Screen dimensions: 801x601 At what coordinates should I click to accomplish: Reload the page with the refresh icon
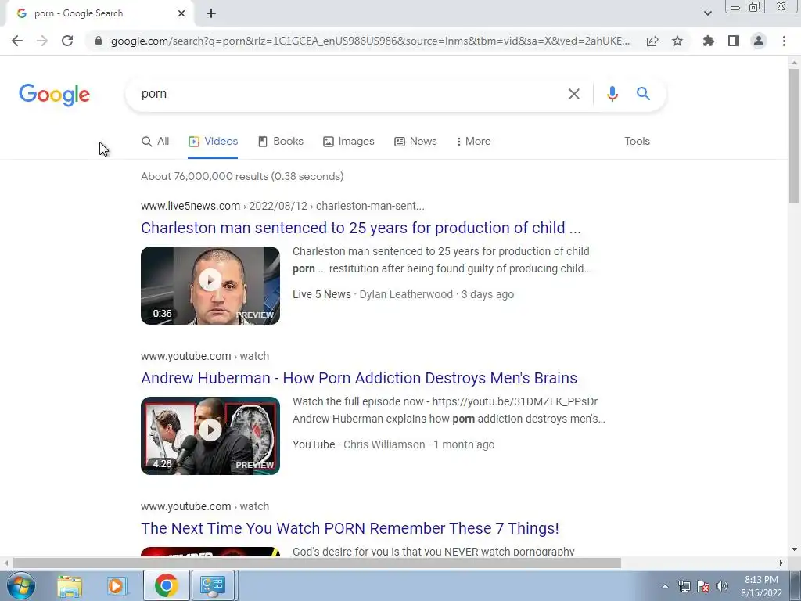click(67, 41)
